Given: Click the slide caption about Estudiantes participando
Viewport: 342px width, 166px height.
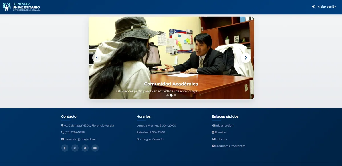Looking at the screenshot, I should [156, 91].
